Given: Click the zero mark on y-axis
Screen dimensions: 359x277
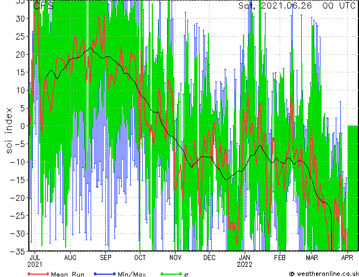Looking at the screenshot, I should coord(23,126).
